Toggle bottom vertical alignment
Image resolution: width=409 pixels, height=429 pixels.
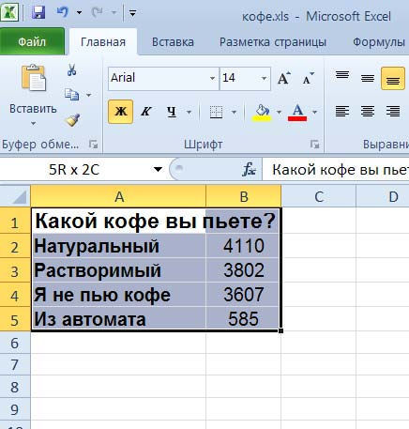(x=393, y=78)
